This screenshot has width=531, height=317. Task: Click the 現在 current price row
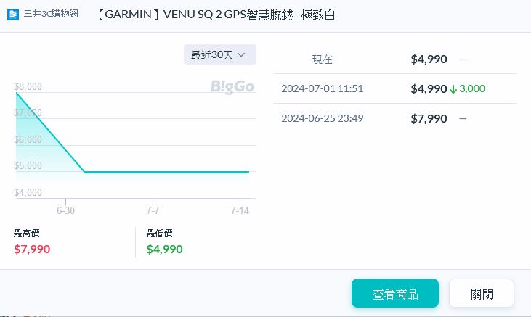click(x=394, y=59)
